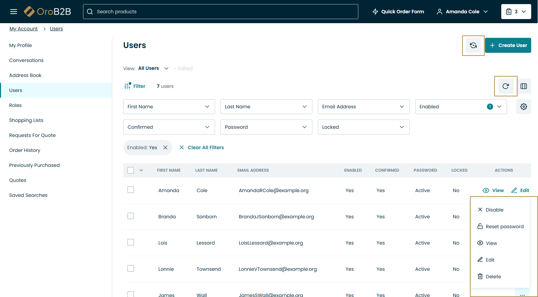Select Disable in the row actions menu
The height and width of the screenshot is (297, 538).
[x=494, y=210]
